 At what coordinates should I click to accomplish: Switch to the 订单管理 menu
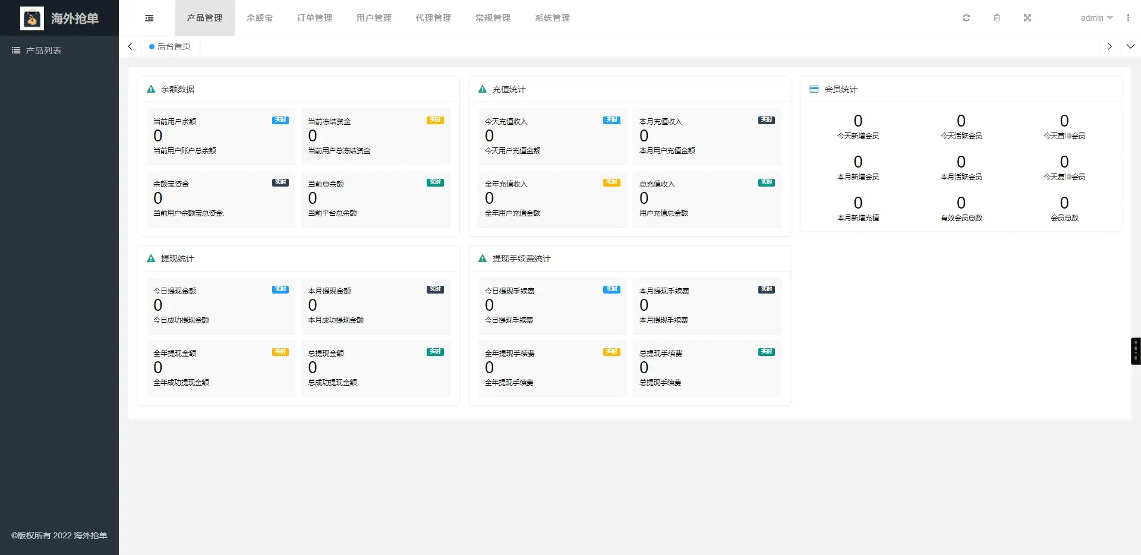click(x=314, y=18)
